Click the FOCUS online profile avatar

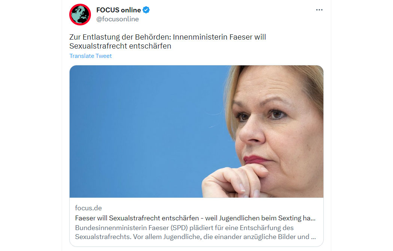pyautogui.click(x=80, y=15)
